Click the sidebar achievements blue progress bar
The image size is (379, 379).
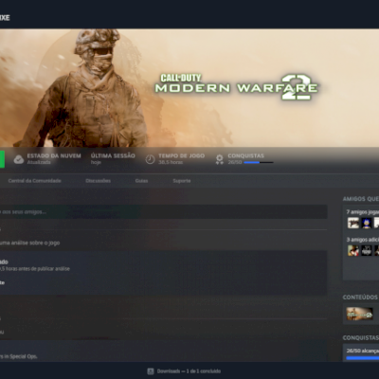pyautogui.click(x=363, y=358)
